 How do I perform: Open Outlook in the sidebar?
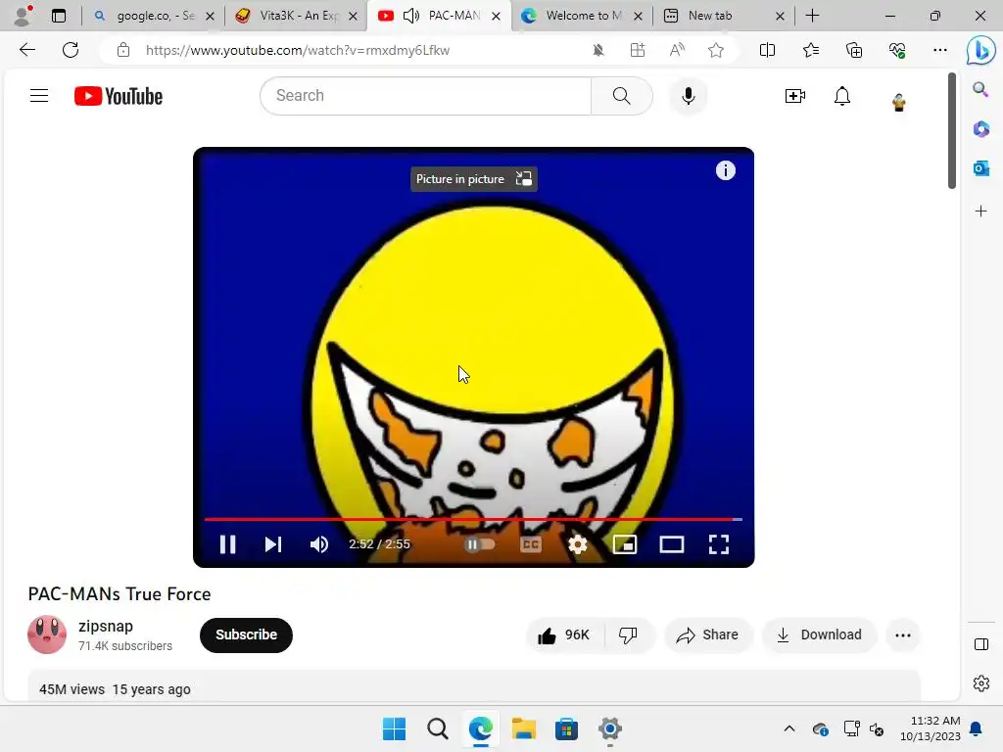click(x=980, y=168)
